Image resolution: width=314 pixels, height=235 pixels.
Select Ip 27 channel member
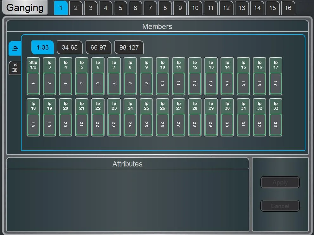[x=179, y=117]
